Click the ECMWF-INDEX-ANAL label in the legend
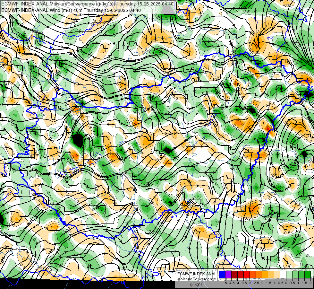The width and height of the screenshot is (314, 289). 197,274
